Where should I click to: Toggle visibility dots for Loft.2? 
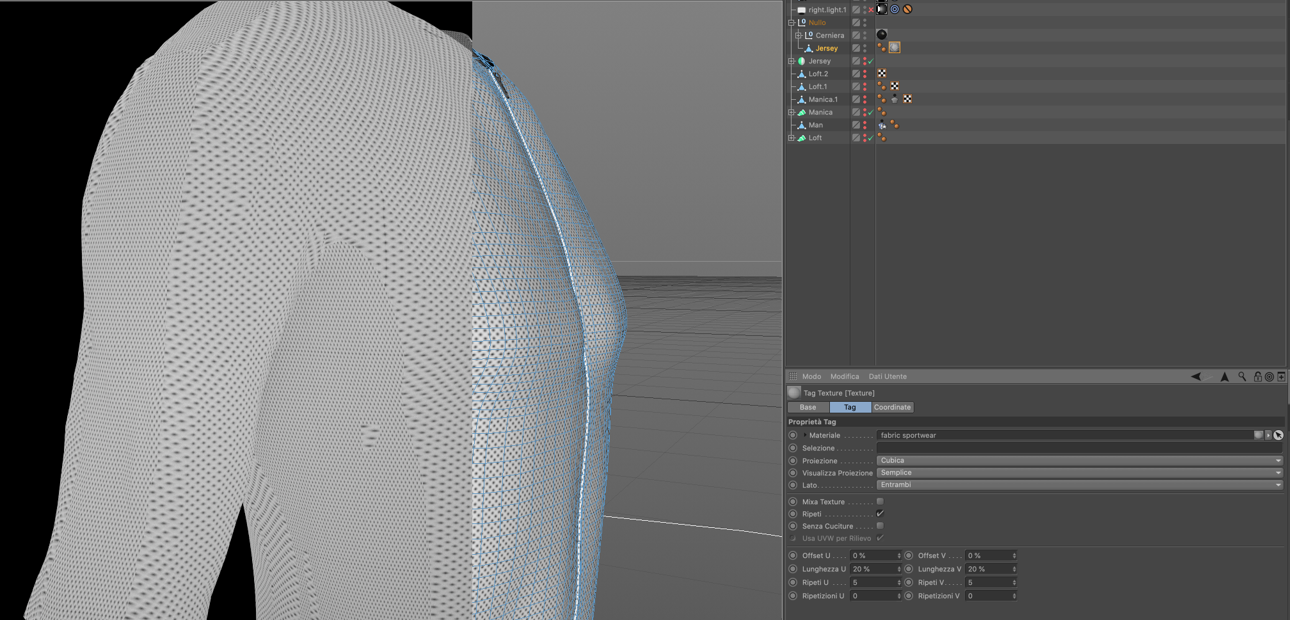click(864, 74)
